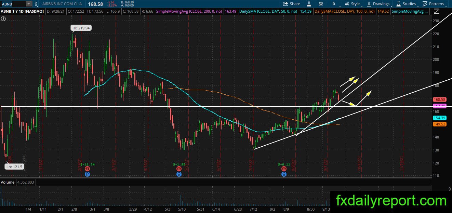
Task: Click the chart icon next to Patterns
Action: [425, 4]
